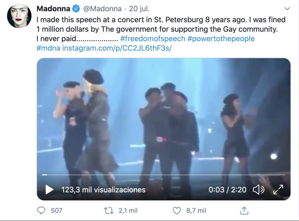The width and height of the screenshot is (299, 221).
Task: Like the tweet with the heart icon
Action: (177, 211)
